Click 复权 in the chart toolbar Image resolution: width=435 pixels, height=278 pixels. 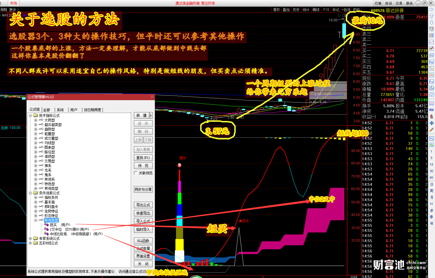[277, 10]
